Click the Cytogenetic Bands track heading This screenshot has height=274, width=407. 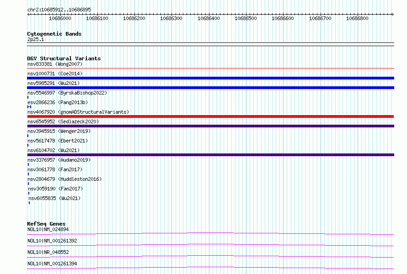click(x=54, y=34)
